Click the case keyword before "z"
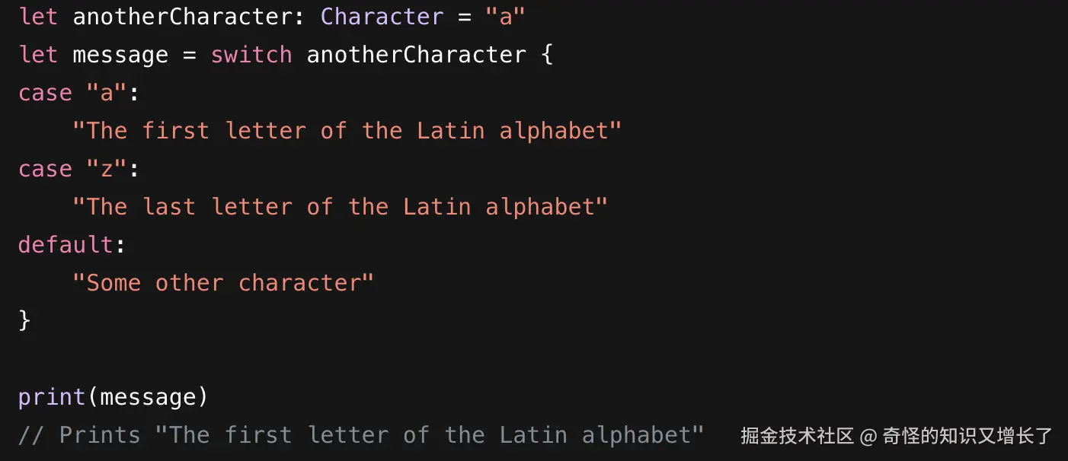Image resolution: width=1068 pixels, height=461 pixels. tap(45, 169)
